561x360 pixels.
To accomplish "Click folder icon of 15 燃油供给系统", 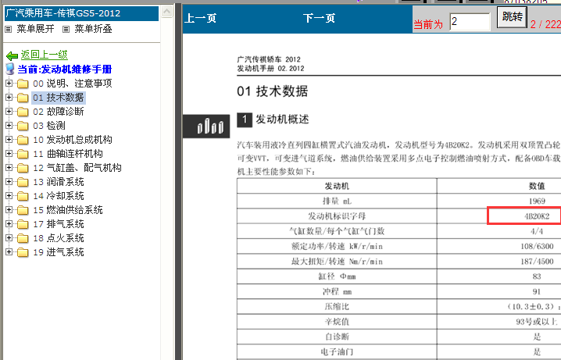I will [23, 210].
